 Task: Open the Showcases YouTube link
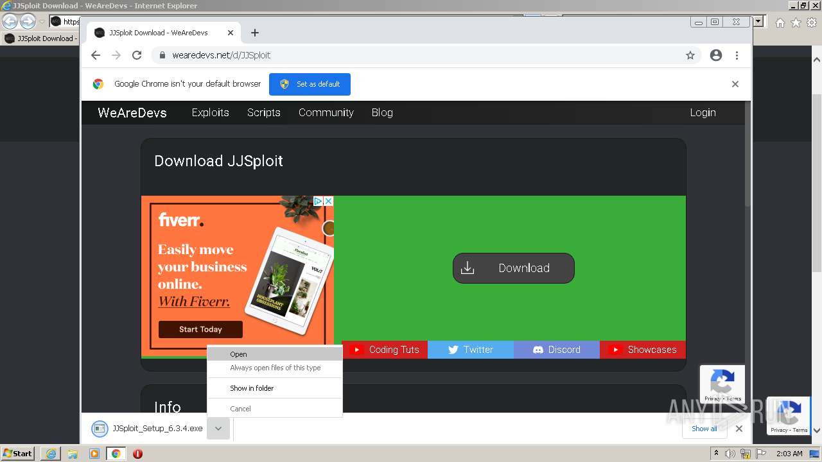click(643, 350)
